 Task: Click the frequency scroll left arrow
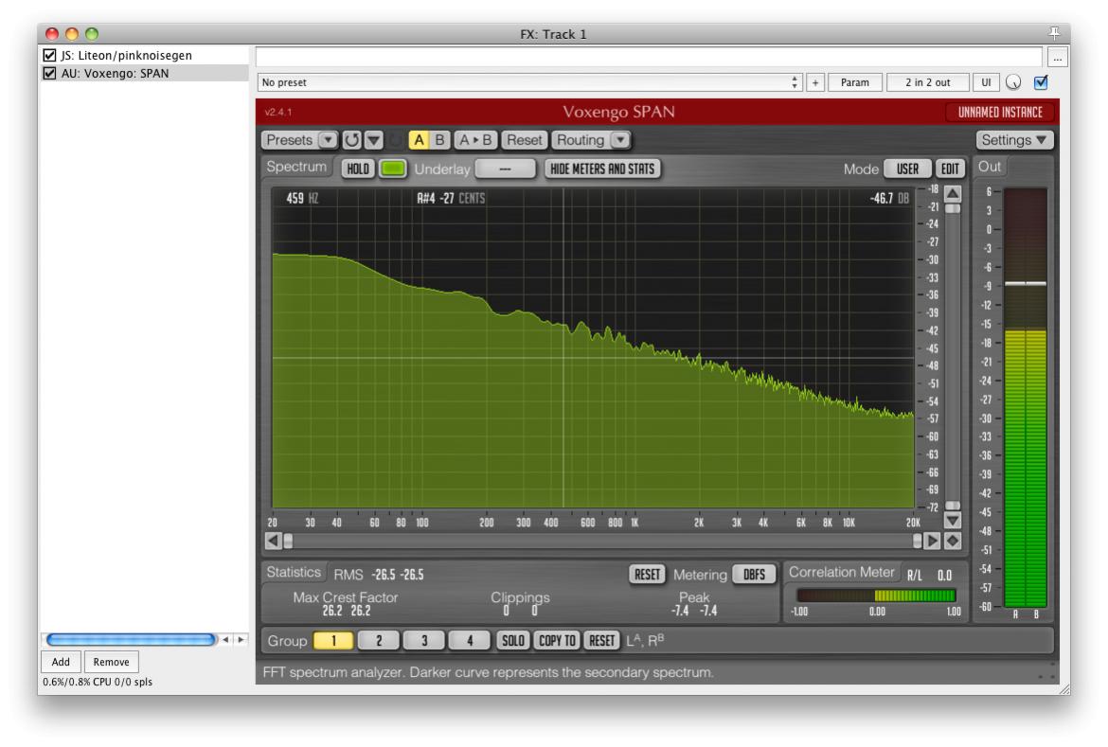click(274, 541)
